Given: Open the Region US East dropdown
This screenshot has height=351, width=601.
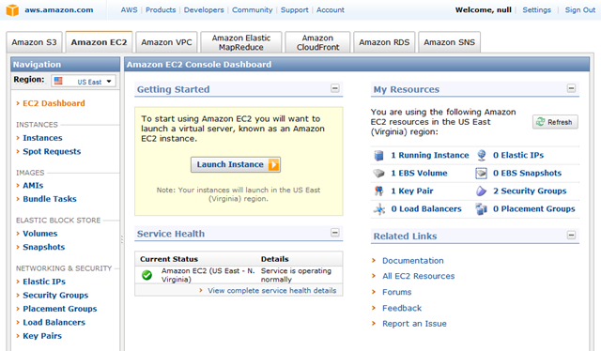Looking at the screenshot, I should pos(84,82).
